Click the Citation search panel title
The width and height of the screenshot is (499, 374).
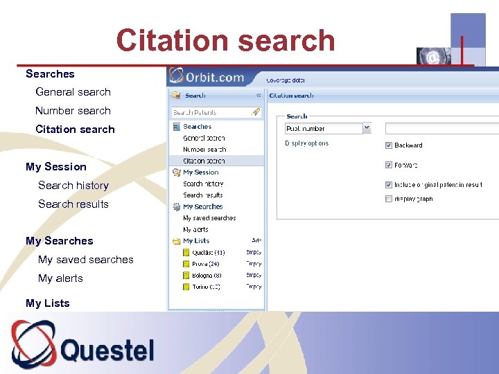pos(292,96)
